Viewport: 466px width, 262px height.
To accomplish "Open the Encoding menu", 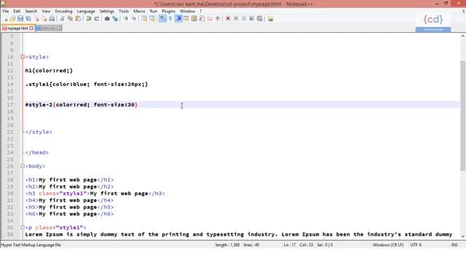I will coord(63,12).
